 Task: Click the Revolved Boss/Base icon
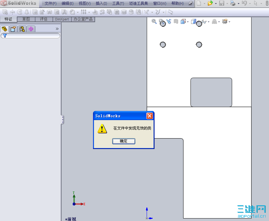click(x=12, y=12)
